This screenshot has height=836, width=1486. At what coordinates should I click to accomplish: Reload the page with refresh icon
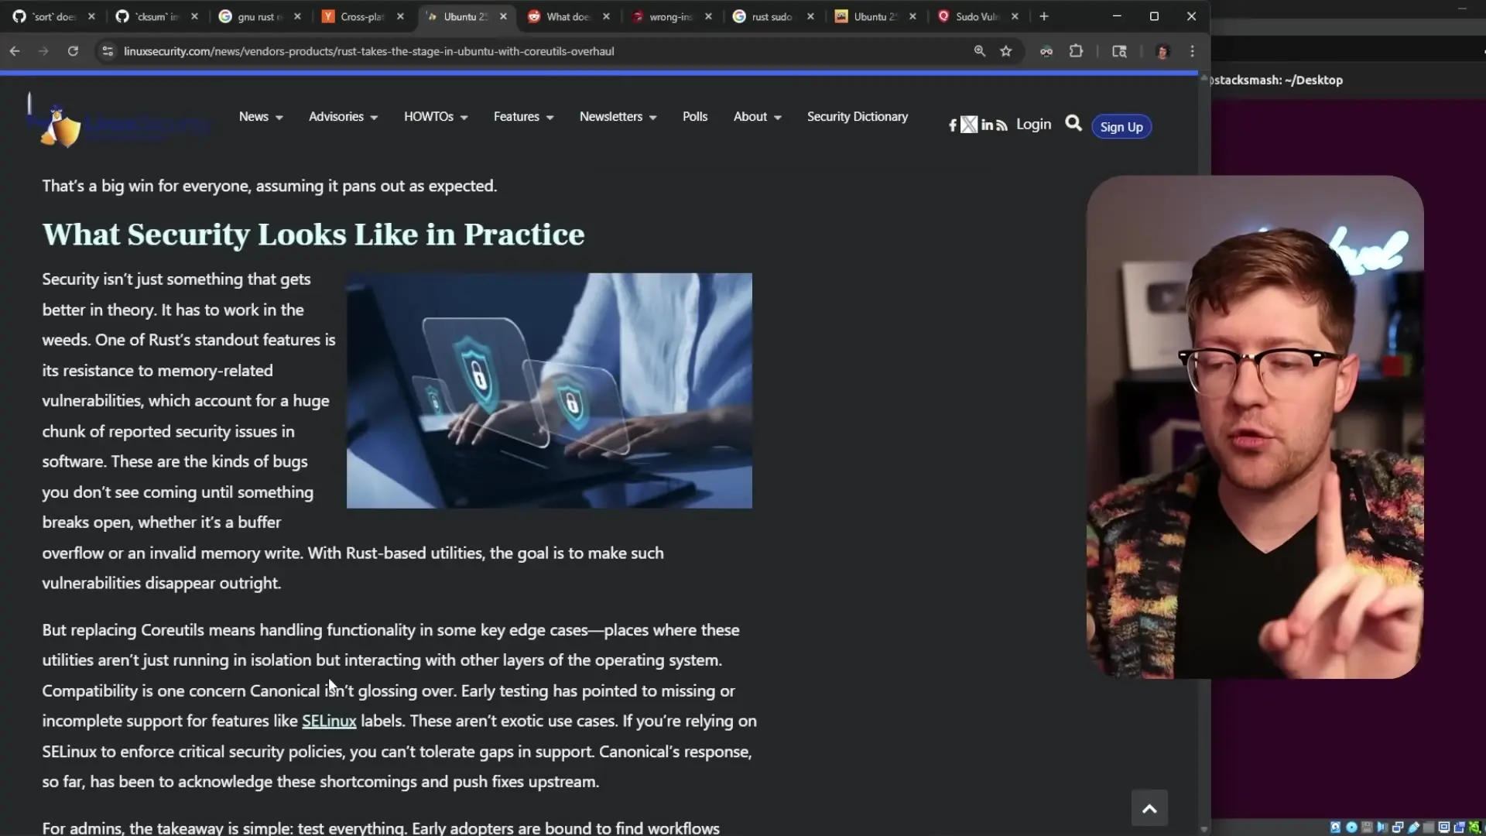pos(73,51)
